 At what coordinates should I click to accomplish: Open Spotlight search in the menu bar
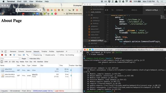pyautogui.click(x=158, y=1)
